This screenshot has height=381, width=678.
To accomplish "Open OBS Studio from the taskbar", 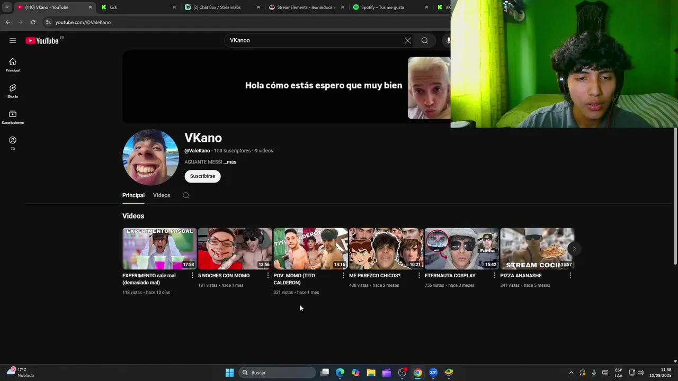I will (x=402, y=373).
